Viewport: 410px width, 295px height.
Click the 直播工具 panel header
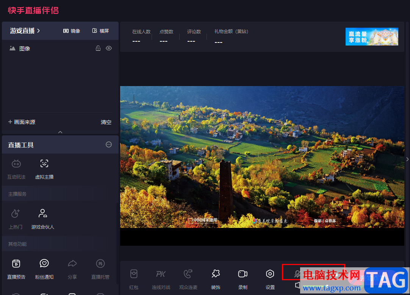click(60, 145)
